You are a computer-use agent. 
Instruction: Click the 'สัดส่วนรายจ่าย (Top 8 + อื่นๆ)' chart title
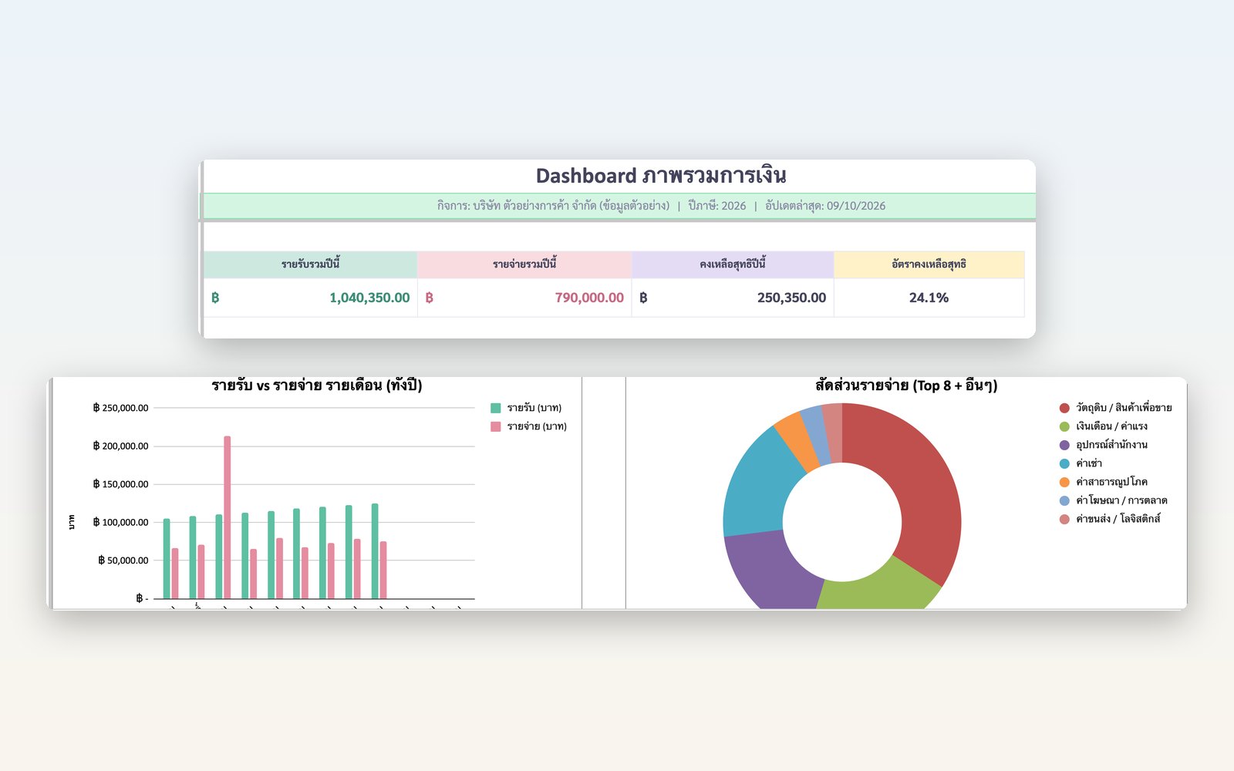tap(906, 385)
